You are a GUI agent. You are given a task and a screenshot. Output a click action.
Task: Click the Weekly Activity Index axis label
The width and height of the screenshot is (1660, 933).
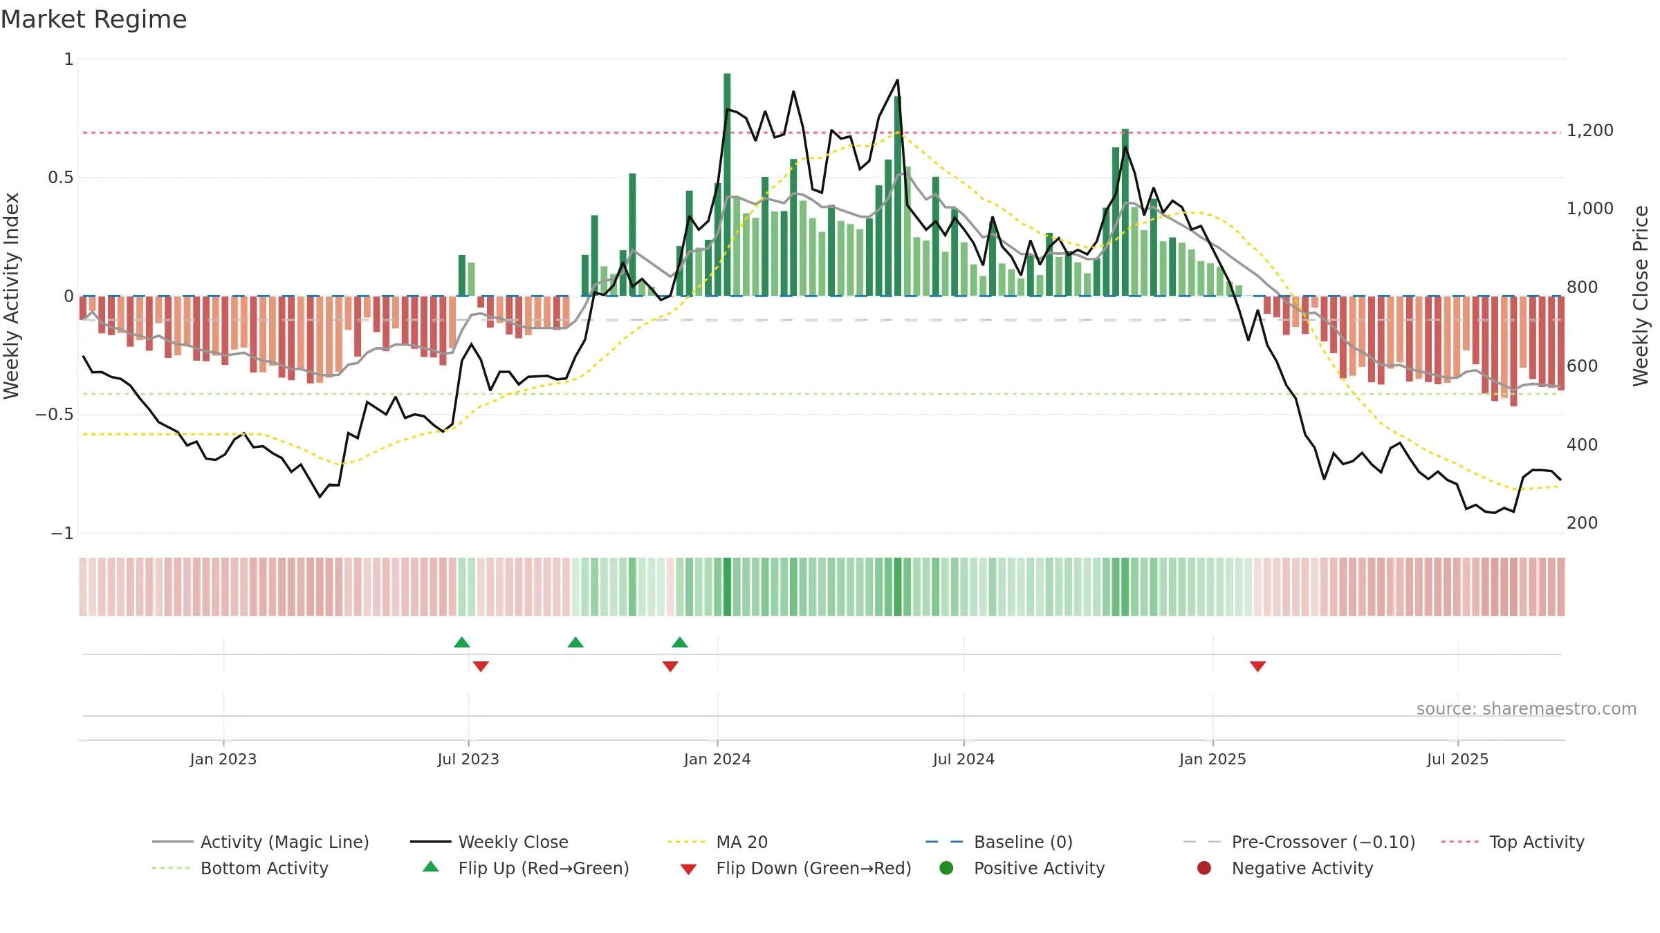[12, 296]
